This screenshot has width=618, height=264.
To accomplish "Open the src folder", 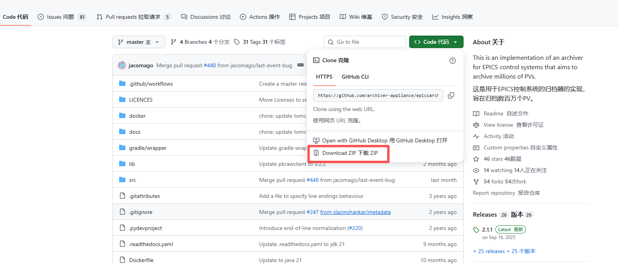I will click(x=132, y=180).
